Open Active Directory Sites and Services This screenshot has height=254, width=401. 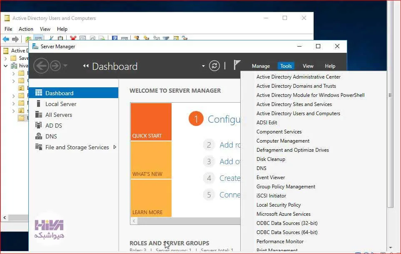pos(294,104)
